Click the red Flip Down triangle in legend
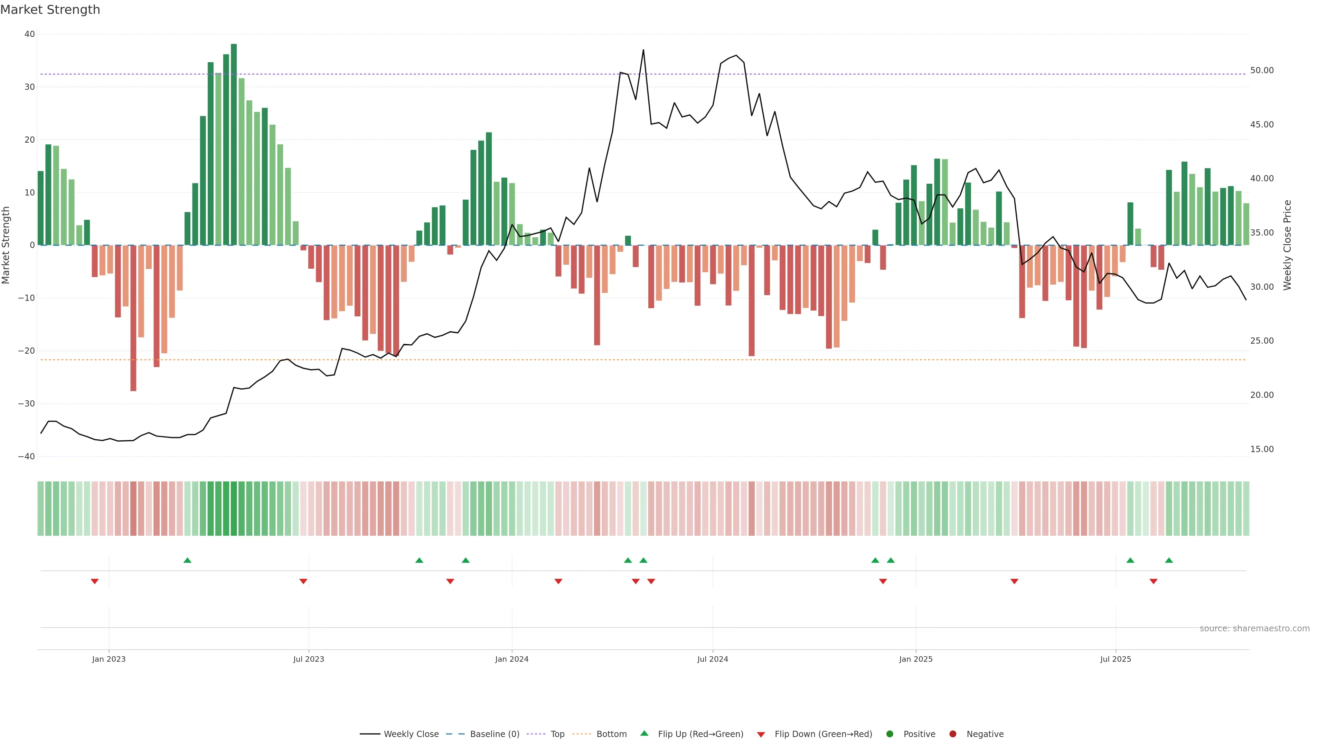The height and width of the screenshot is (746, 1327). (761, 734)
